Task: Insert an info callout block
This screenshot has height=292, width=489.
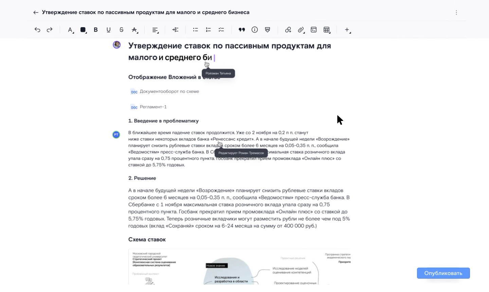Action: pos(255,30)
